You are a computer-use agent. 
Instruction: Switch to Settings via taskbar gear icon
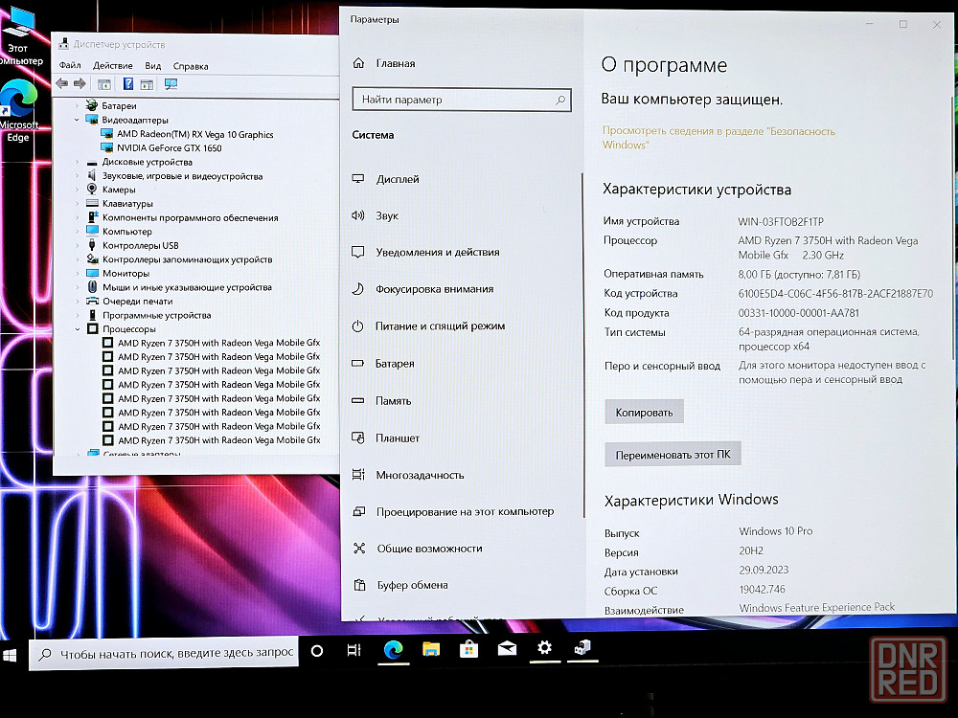[544, 647]
